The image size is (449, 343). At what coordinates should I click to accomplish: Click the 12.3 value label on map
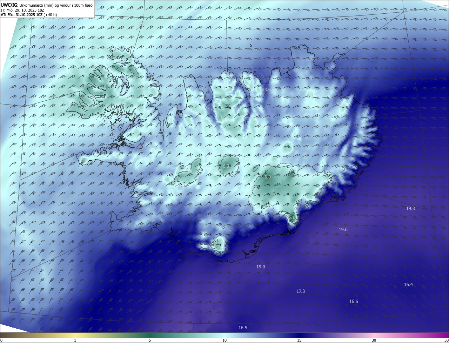click(x=139, y=148)
